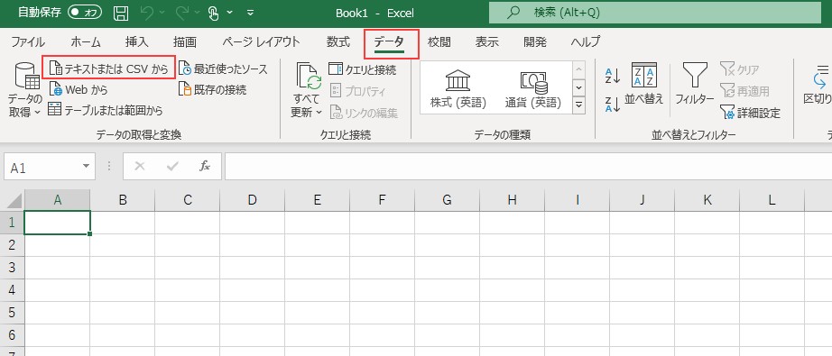832x356 pixels.
Task: Open the Quick Access Toolbar customize dropdown
Action: (x=251, y=14)
